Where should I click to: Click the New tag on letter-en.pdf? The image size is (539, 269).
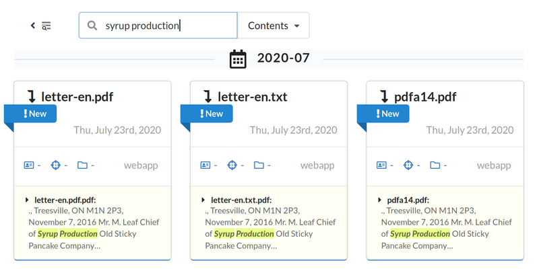pos(34,114)
